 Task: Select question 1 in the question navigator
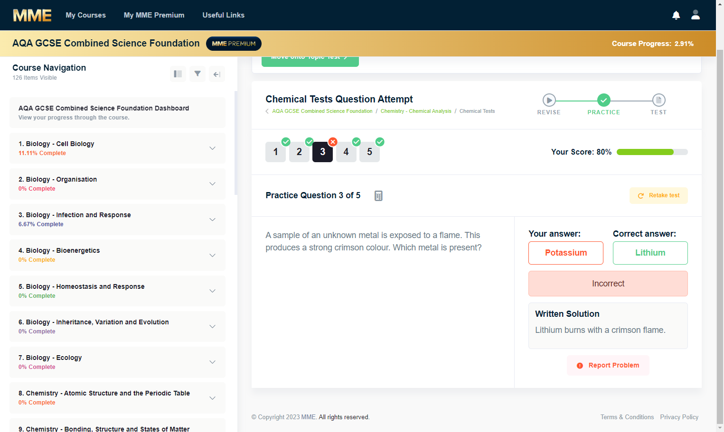(x=275, y=152)
